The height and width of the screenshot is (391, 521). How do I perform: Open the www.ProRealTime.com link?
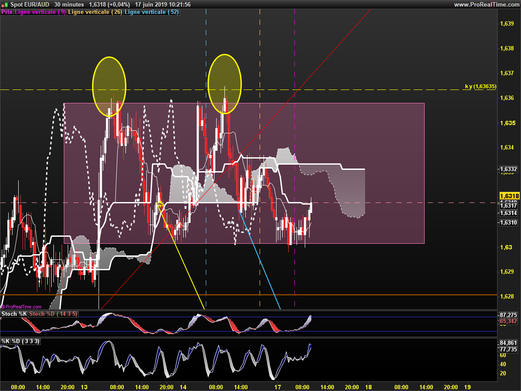(486, 4)
